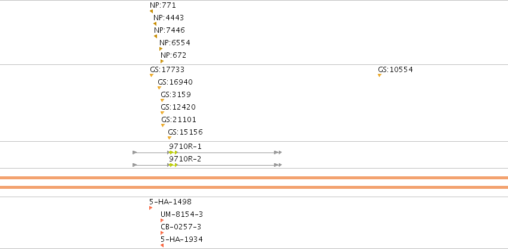Select the arrow marker under NP:672
Screen dimensions: 508x249
(162, 61)
